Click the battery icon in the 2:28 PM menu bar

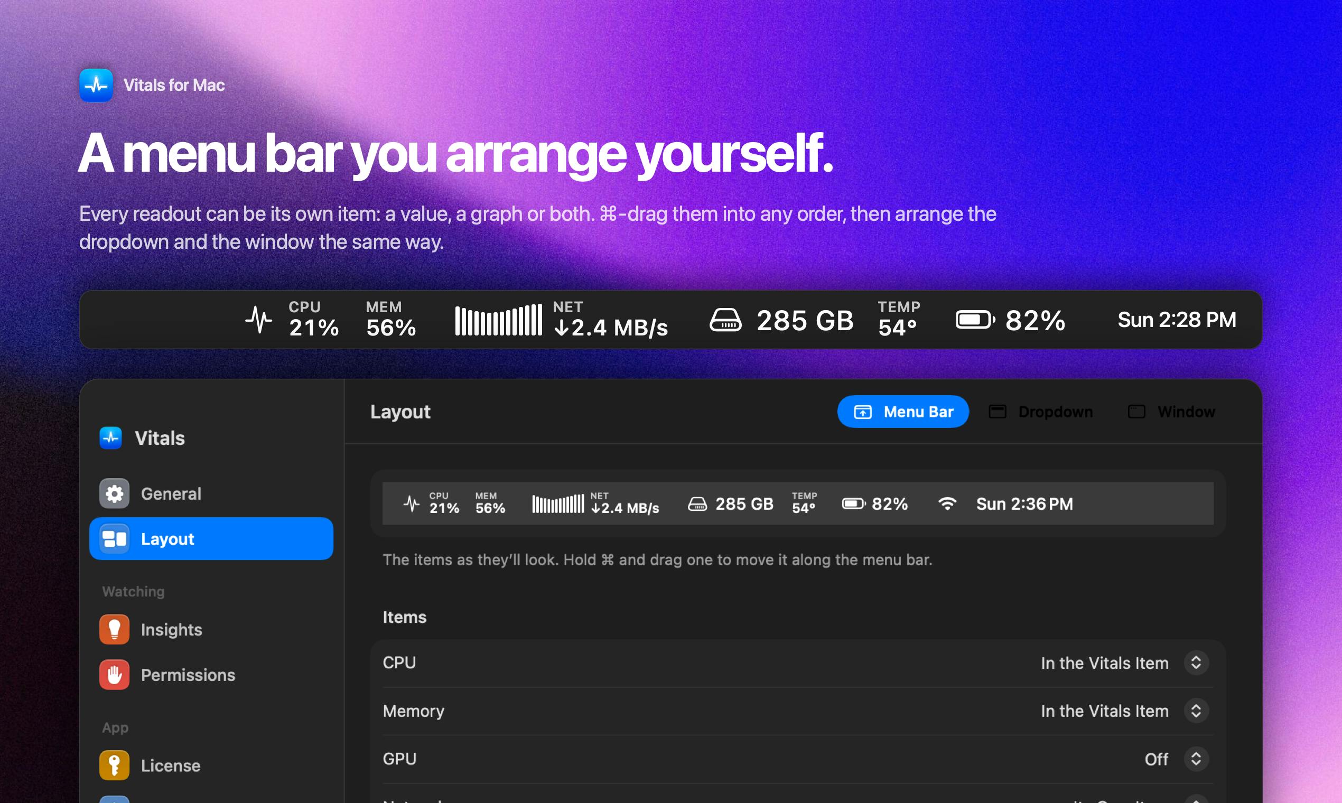point(976,320)
